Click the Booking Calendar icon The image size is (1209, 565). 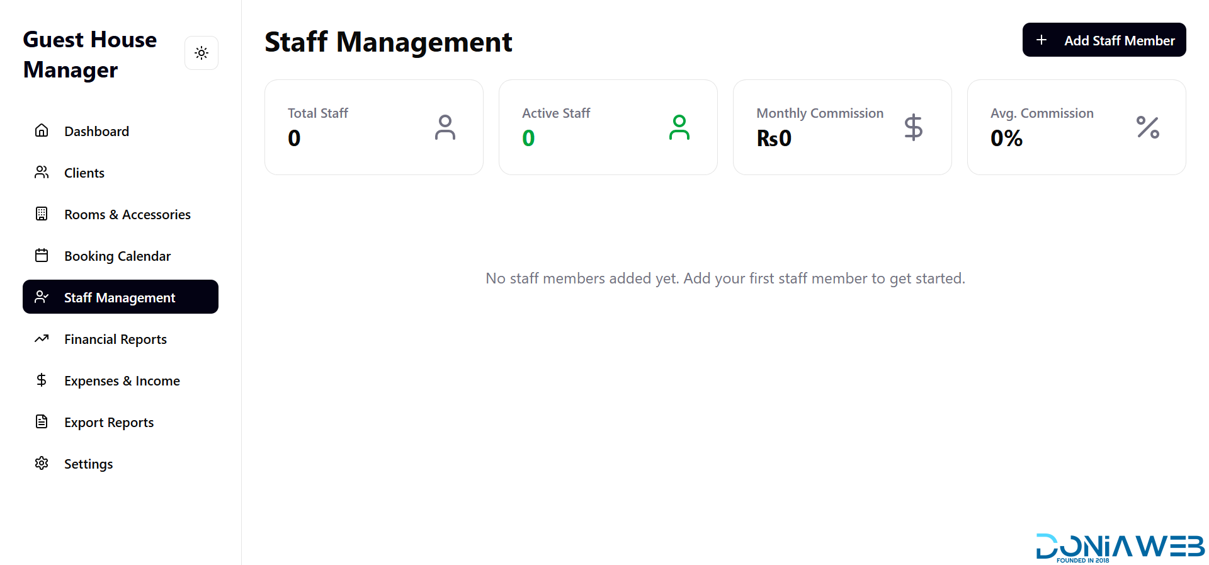42,255
